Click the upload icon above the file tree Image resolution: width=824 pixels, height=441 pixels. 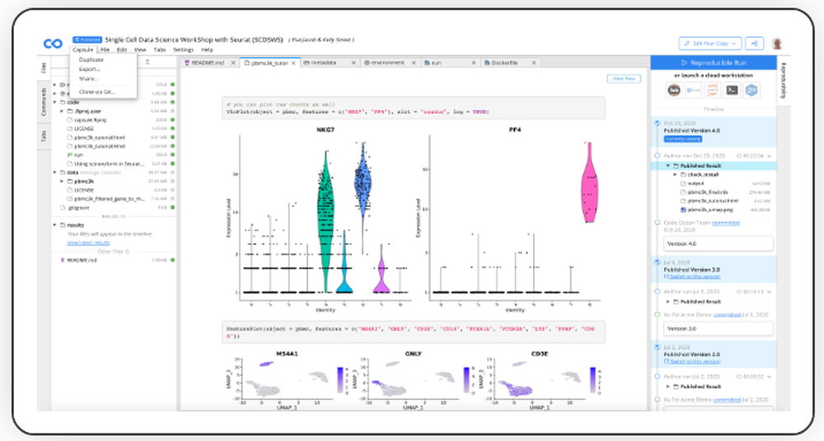(x=147, y=62)
